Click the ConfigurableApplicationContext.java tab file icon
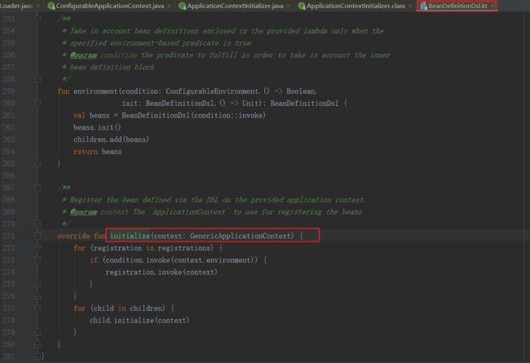 point(51,7)
